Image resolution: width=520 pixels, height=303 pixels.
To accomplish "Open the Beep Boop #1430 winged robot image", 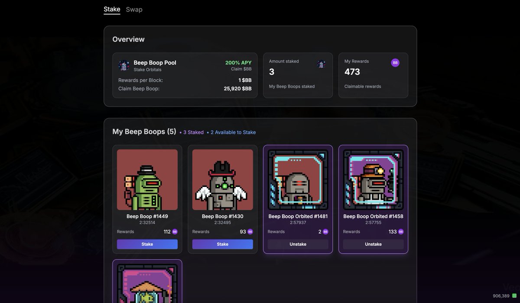I will click(223, 180).
